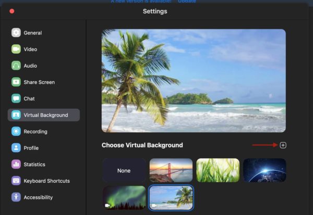Click the Recording icon in sidebar
The image size is (313, 215).
pyautogui.click(x=16, y=132)
